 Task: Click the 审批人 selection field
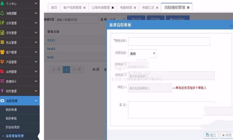[x=150, y=88]
